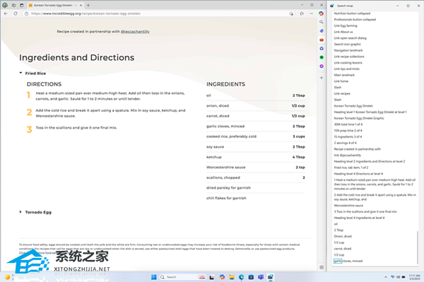Viewport: 424px width, 282px height.
Task: Click the INGREDIENTS heading
Action: click(226, 84)
